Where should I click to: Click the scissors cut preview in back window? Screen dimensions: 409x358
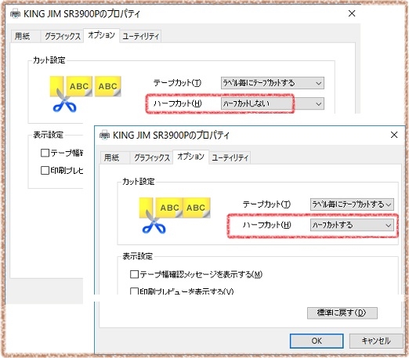[x=85, y=94]
